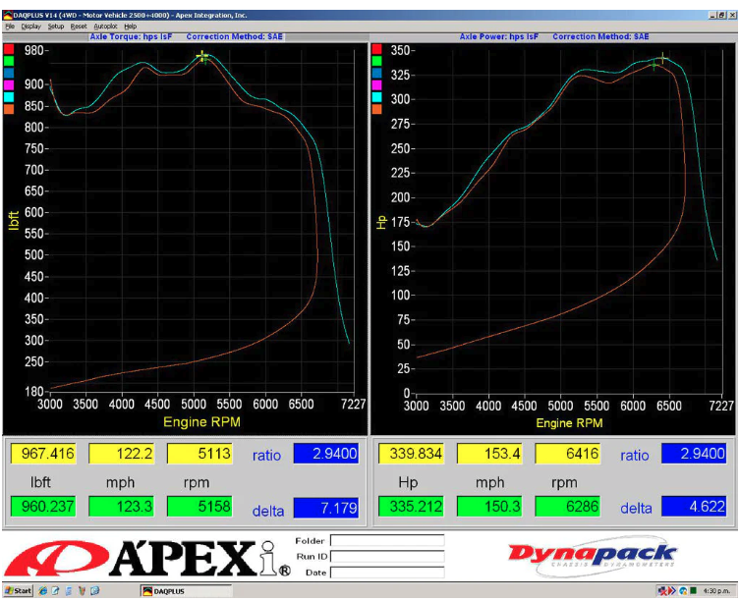
Task: Click magenta run swatch on torque graph
Action: [9, 84]
